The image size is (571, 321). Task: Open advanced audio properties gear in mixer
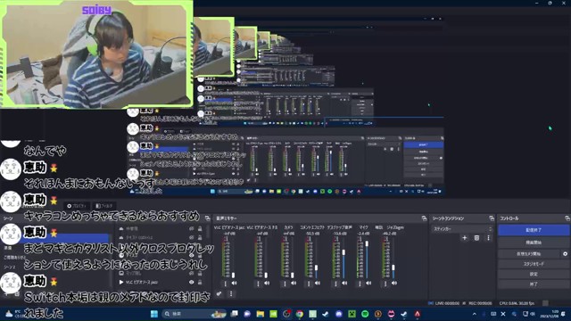point(219,293)
